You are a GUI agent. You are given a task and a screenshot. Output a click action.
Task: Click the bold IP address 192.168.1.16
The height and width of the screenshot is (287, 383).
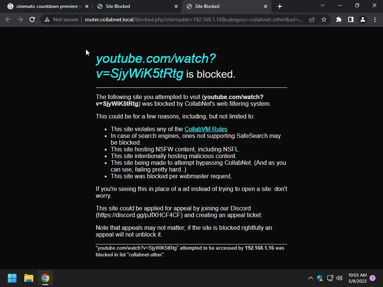pyautogui.click(x=260, y=248)
